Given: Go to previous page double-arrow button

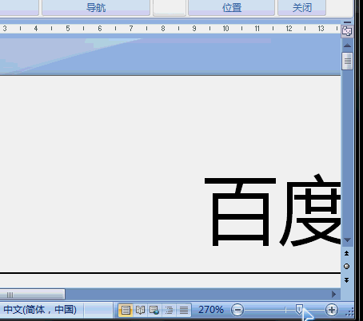Looking at the screenshot, I should 346,253.
